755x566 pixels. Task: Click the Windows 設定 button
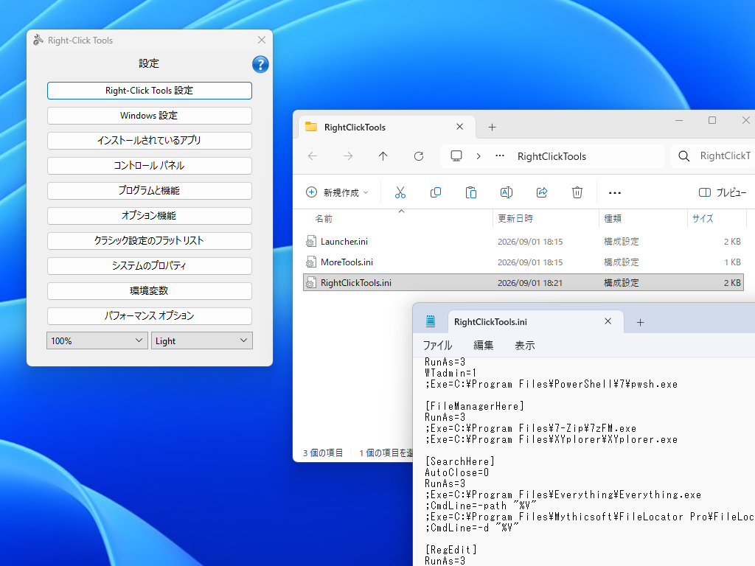pos(149,116)
